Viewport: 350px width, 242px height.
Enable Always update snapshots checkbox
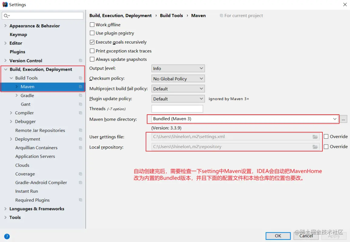92,59
